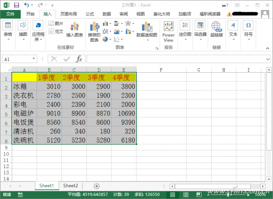
Task: Open the File (文件) tab
Action: click(10, 14)
